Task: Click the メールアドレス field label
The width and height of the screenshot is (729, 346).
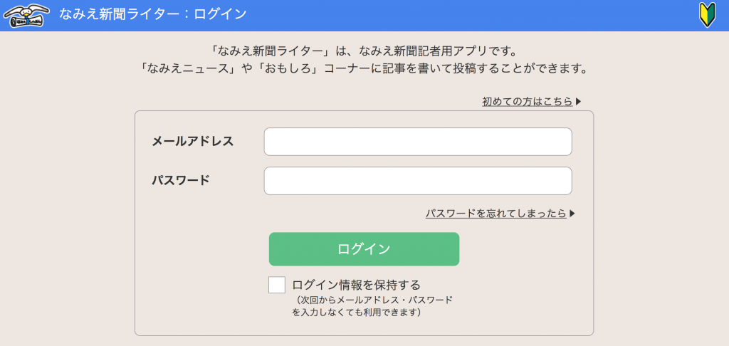Action: tap(192, 142)
